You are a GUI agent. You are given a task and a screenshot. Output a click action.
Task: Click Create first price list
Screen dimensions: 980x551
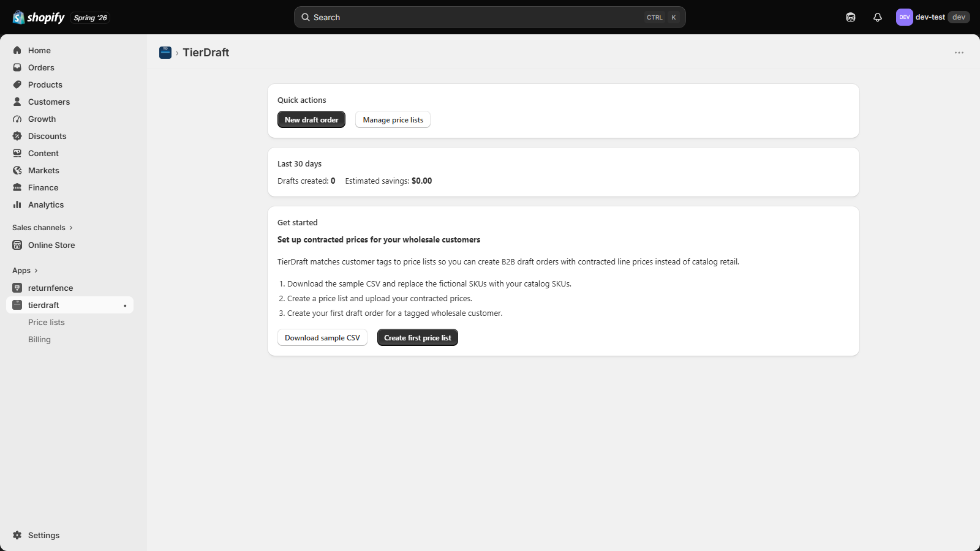click(418, 337)
